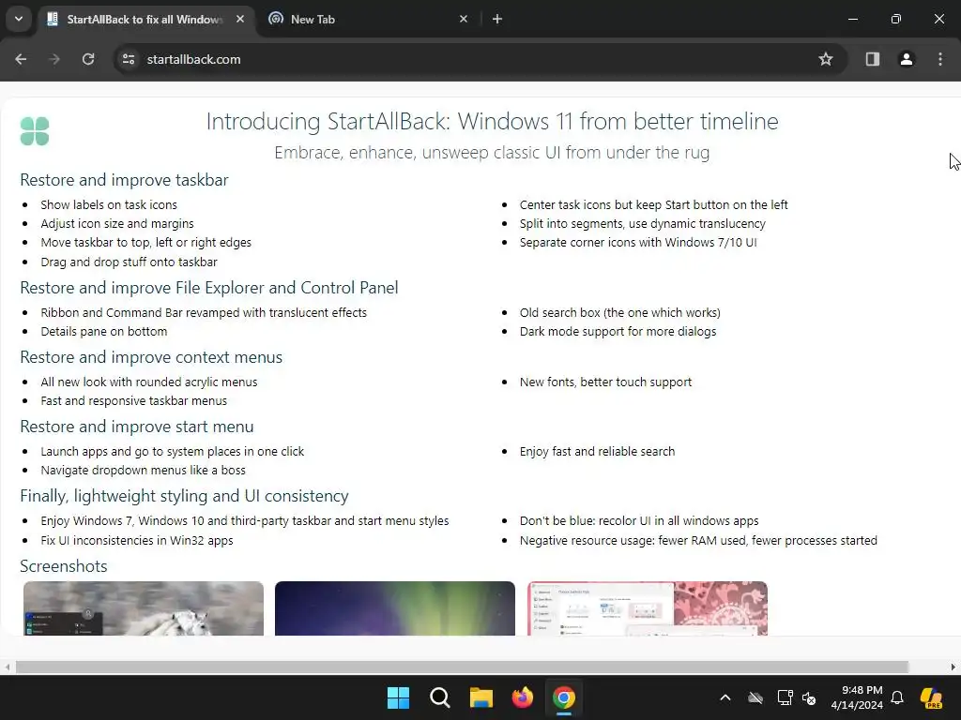Click the 'Screenshots' heading
Screen dimensions: 961x720
[x=64, y=565]
